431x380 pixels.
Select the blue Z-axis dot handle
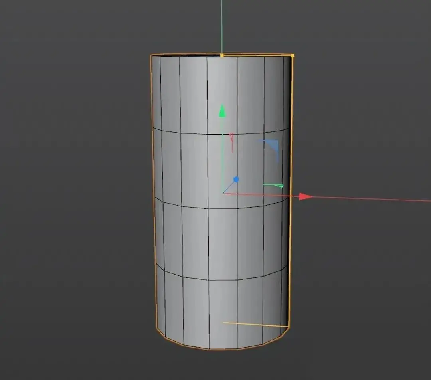click(x=236, y=180)
